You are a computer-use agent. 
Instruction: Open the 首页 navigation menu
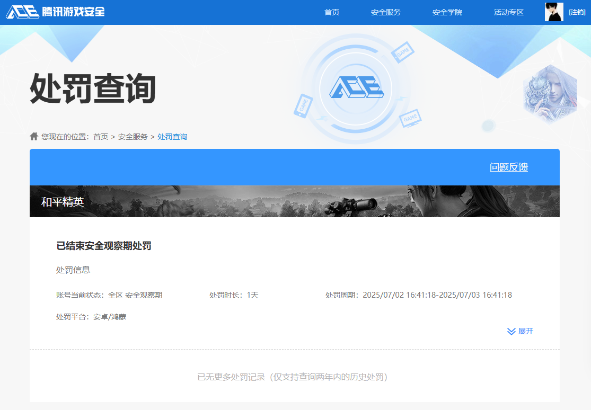click(x=332, y=12)
